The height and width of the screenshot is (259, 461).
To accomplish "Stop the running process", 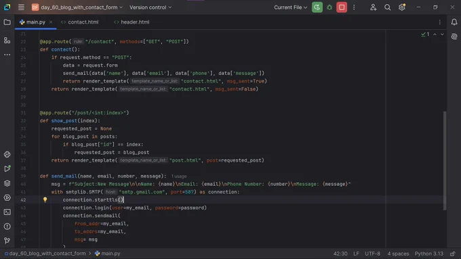I will click(x=342, y=7).
